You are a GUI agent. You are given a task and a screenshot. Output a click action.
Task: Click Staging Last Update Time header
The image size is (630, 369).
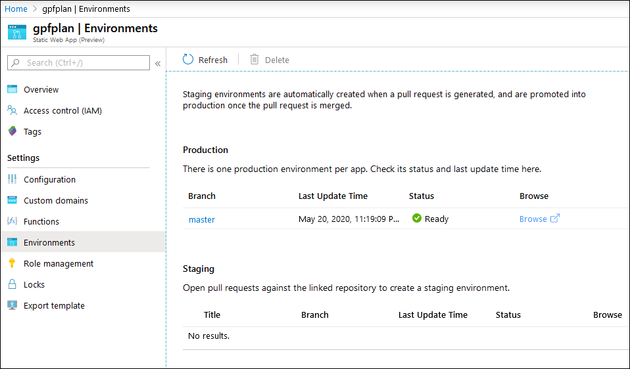433,315
